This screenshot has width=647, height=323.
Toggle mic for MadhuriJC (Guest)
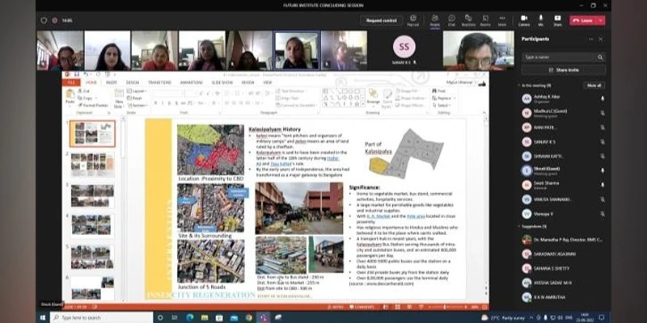point(603,113)
